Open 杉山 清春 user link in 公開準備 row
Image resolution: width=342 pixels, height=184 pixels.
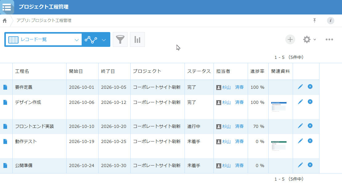point(233,166)
